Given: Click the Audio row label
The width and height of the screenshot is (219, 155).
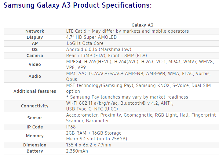Looking at the screenshot, I should [x=35, y=76].
